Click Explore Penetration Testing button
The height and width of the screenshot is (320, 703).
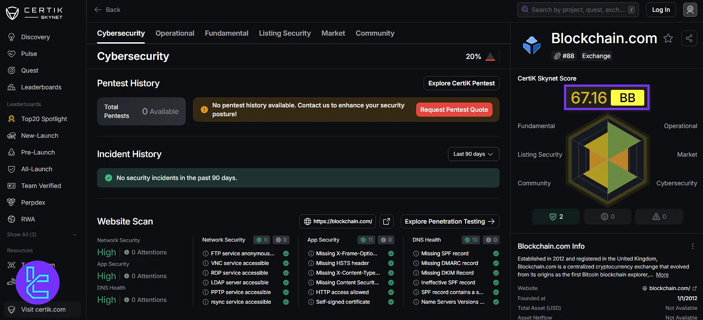tap(449, 221)
